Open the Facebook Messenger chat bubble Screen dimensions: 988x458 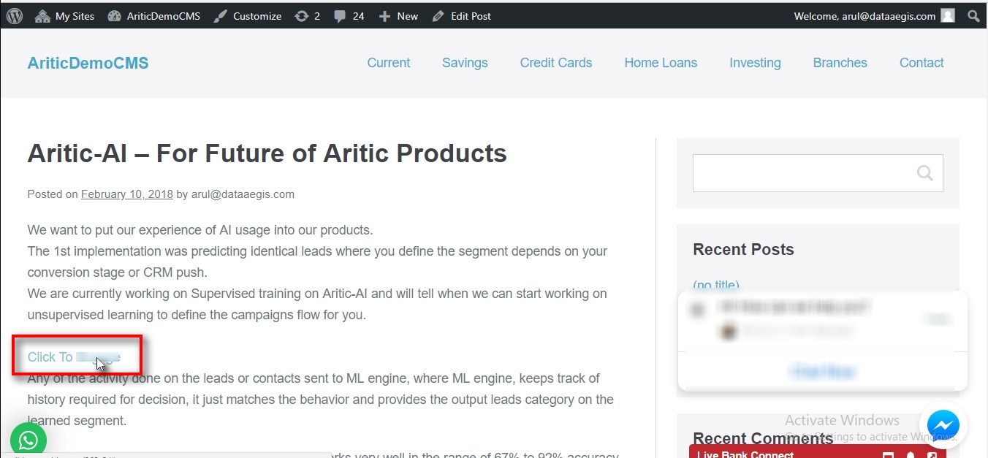coord(943,424)
